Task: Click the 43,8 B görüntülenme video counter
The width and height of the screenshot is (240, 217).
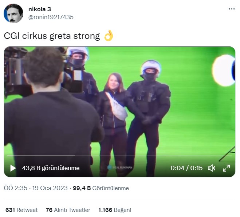Action: click(51, 168)
